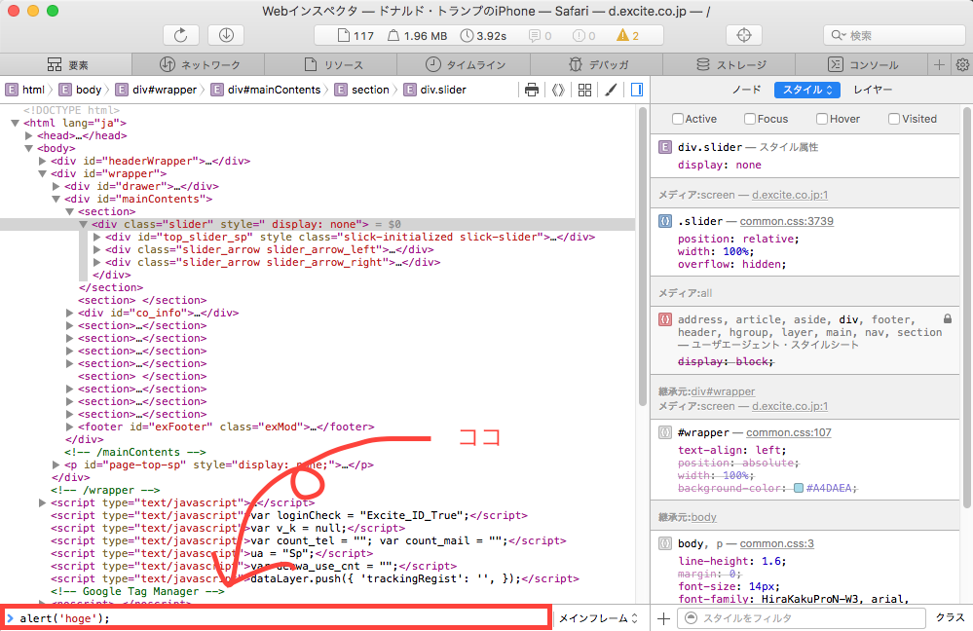Screen dimensions: 973x631
Task: Open inspector settings gear icon
Action: [x=962, y=64]
